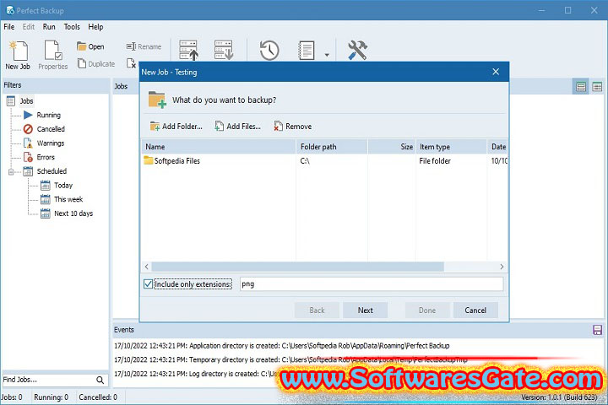This screenshot has height=405, width=608.
Task: Open the Tools menu
Action: pyautogui.click(x=72, y=27)
